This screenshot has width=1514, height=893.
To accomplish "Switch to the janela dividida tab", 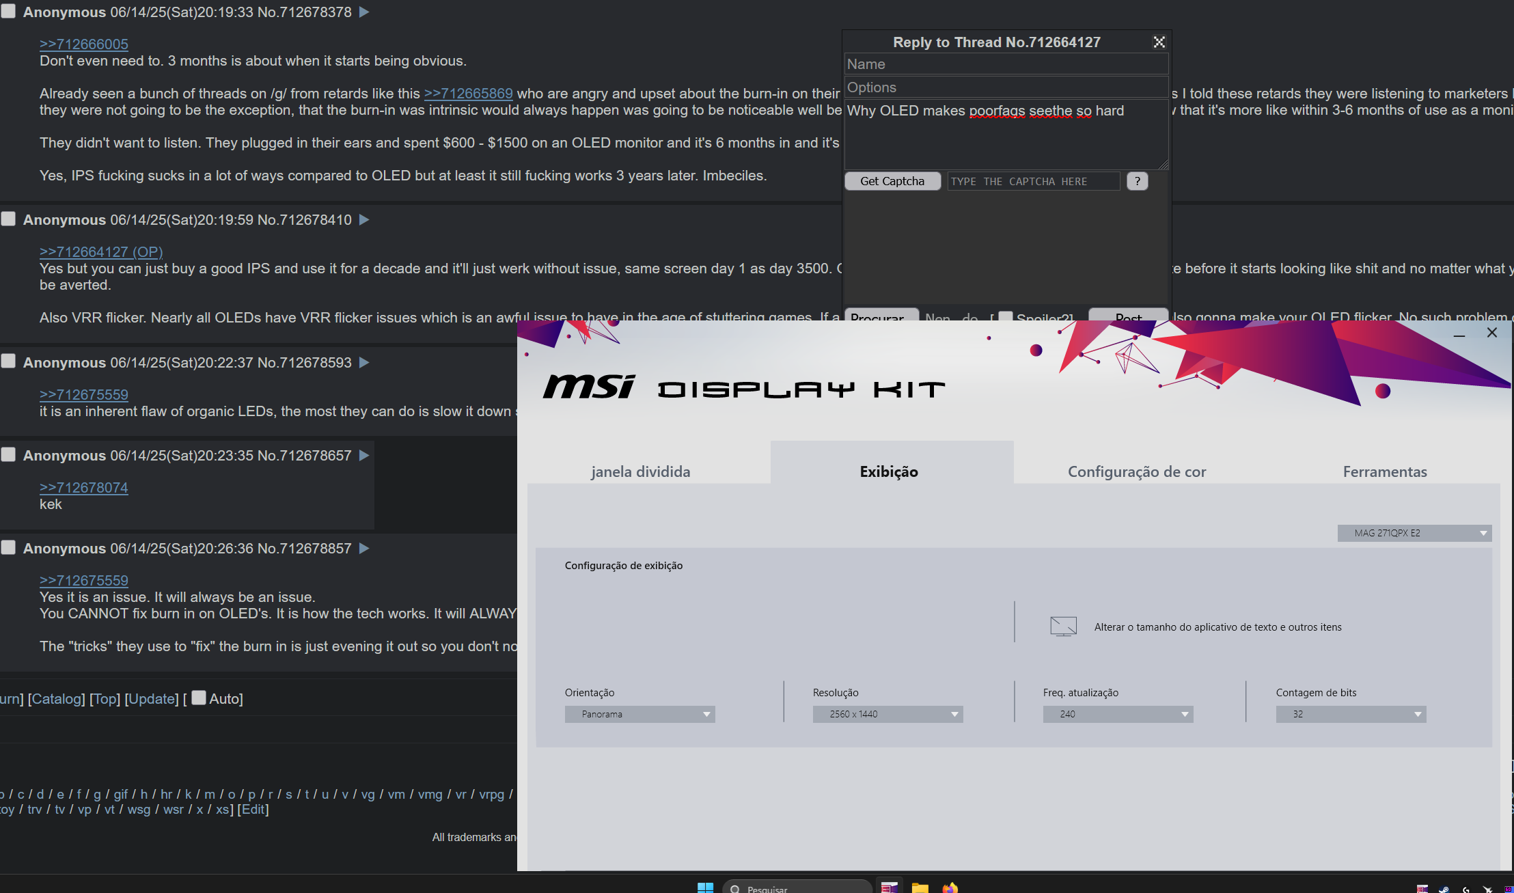I will coord(641,471).
